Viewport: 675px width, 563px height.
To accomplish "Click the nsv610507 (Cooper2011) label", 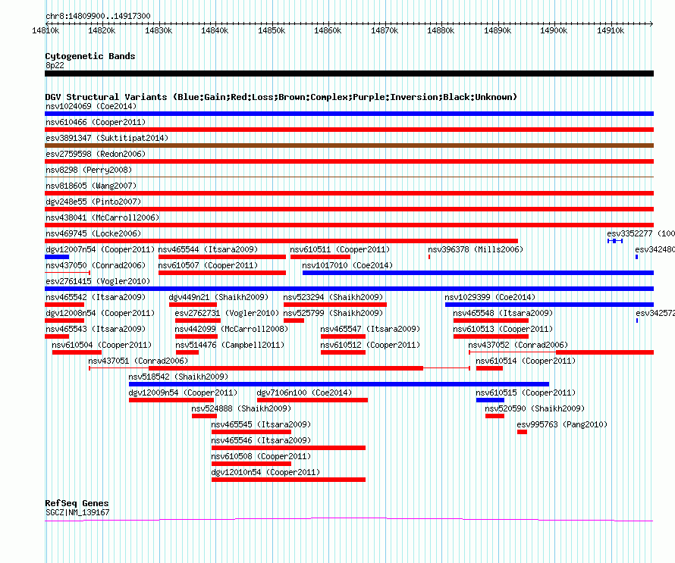I will pos(208,265).
